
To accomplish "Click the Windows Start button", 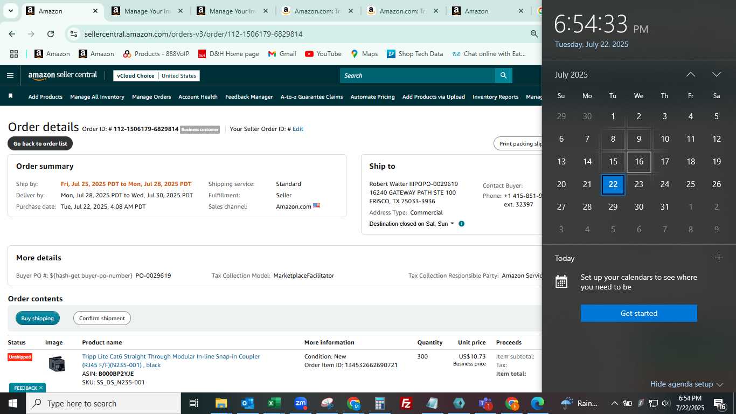I will [x=13, y=403].
